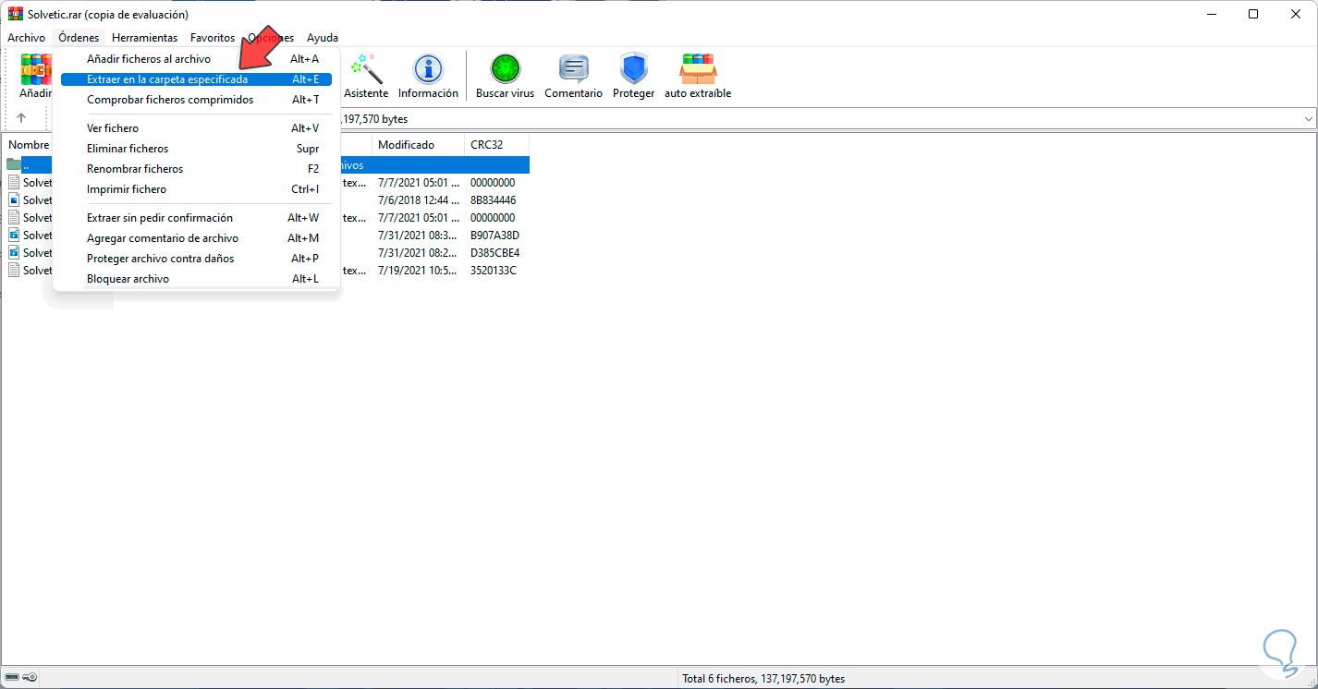Open the Archivo menu

[x=26, y=38]
